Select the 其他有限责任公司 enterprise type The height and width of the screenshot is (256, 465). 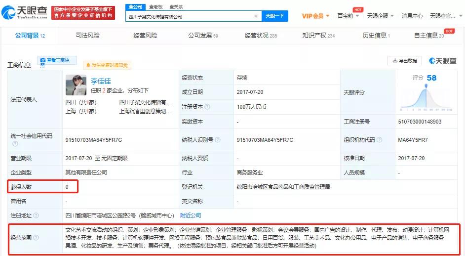tap(86, 172)
